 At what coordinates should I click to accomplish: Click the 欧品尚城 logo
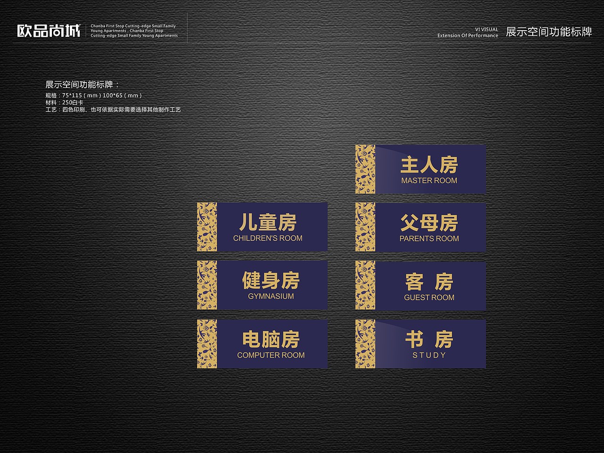coord(49,31)
